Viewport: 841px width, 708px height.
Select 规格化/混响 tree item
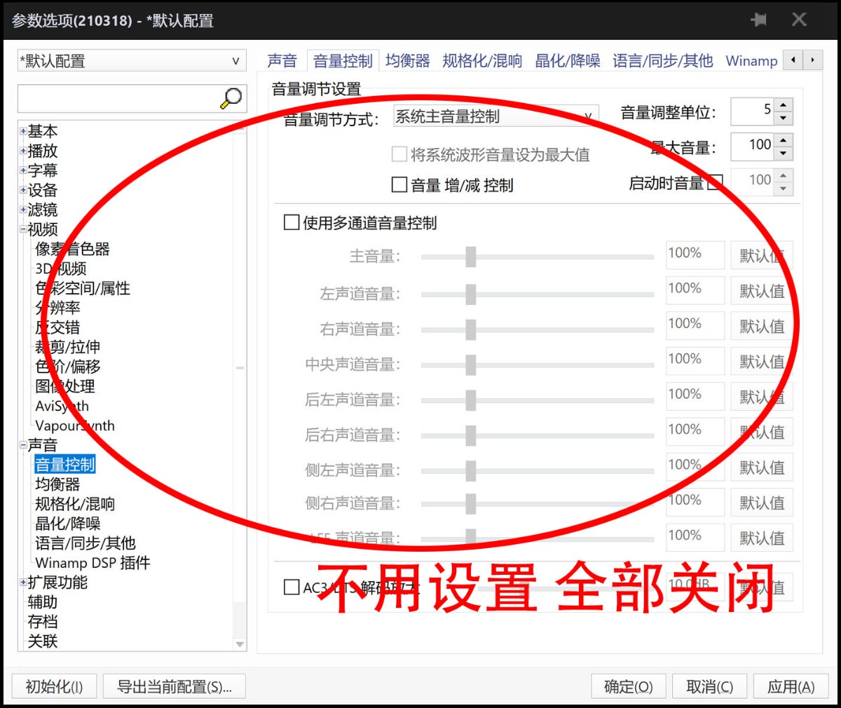point(75,504)
